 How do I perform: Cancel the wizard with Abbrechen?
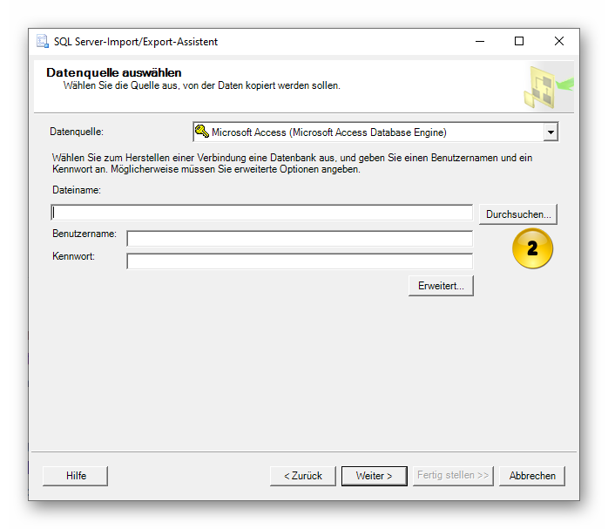pos(532,476)
